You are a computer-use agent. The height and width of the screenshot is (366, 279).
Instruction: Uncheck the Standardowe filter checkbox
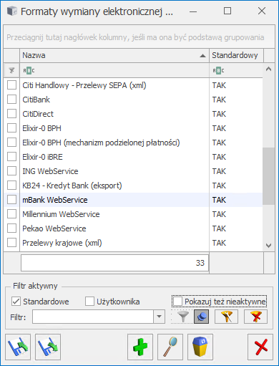pyautogui.click(x=16, y=302)
